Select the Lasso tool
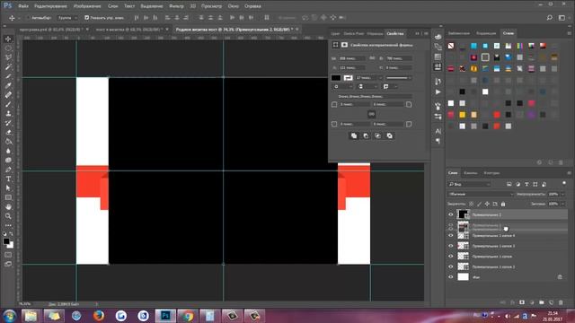The height and width of the screenshot is (323, 575). (8, 57)
